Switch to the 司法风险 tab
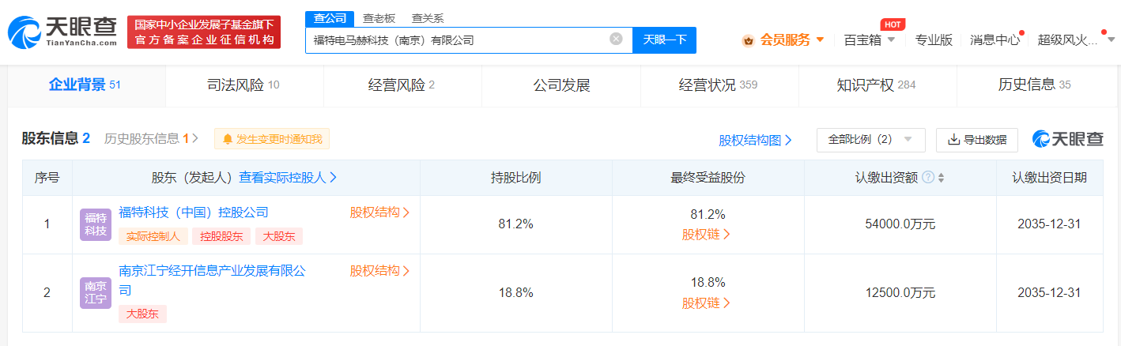This screenshot has width=1121, height=346. (244, 85)
